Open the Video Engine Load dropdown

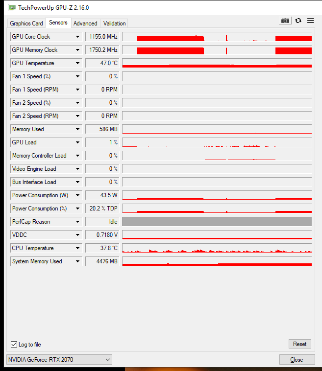coord(77,169)
